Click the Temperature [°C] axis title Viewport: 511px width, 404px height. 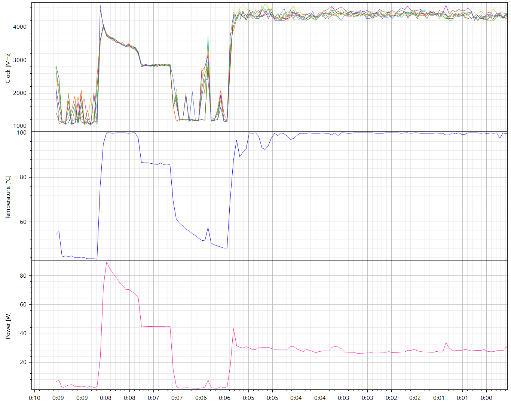coord(8,197)
